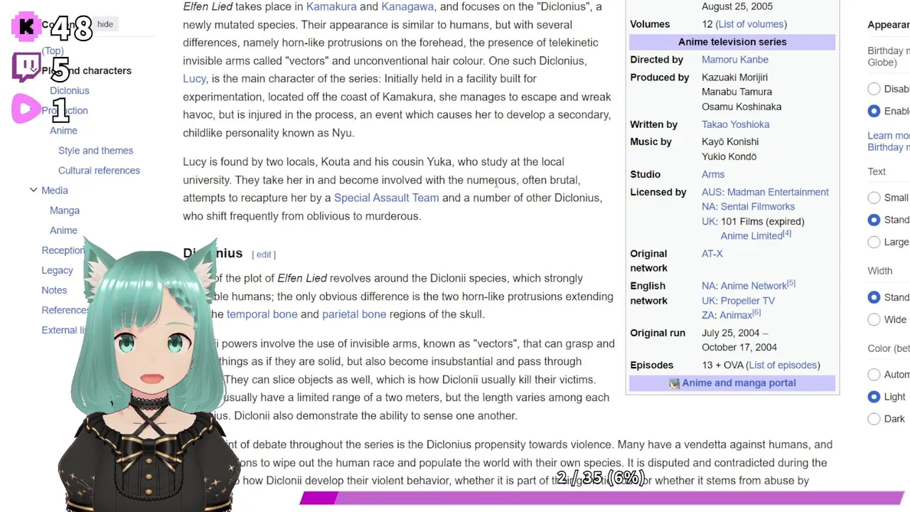Image resolution: width=910 pixels, height=512 pixels.
Task: Click the Anime television series infobox header
Action: (732, 42)
